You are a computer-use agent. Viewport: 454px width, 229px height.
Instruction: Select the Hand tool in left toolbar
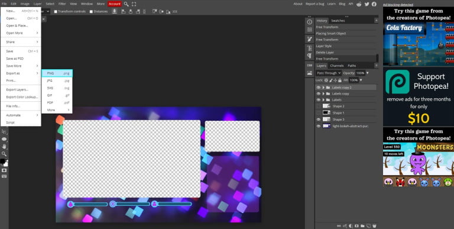[x=4, y=146]
